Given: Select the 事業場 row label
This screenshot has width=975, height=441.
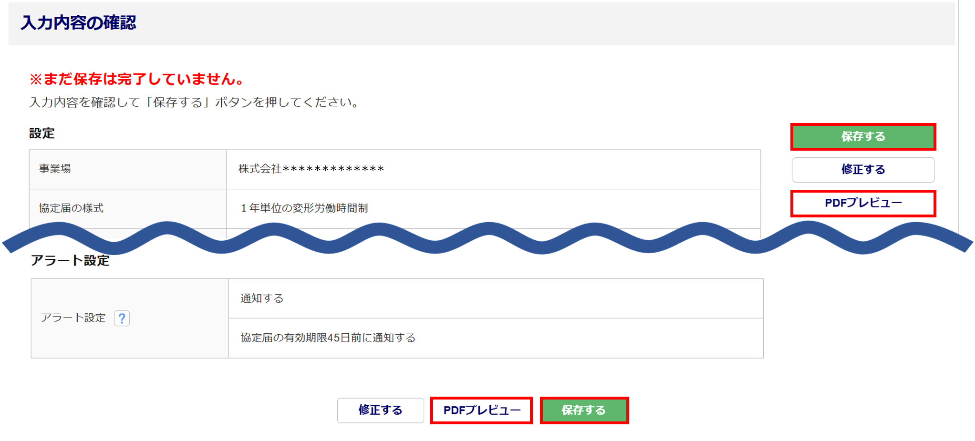Looking at the screenshot, I should point(55,169).
